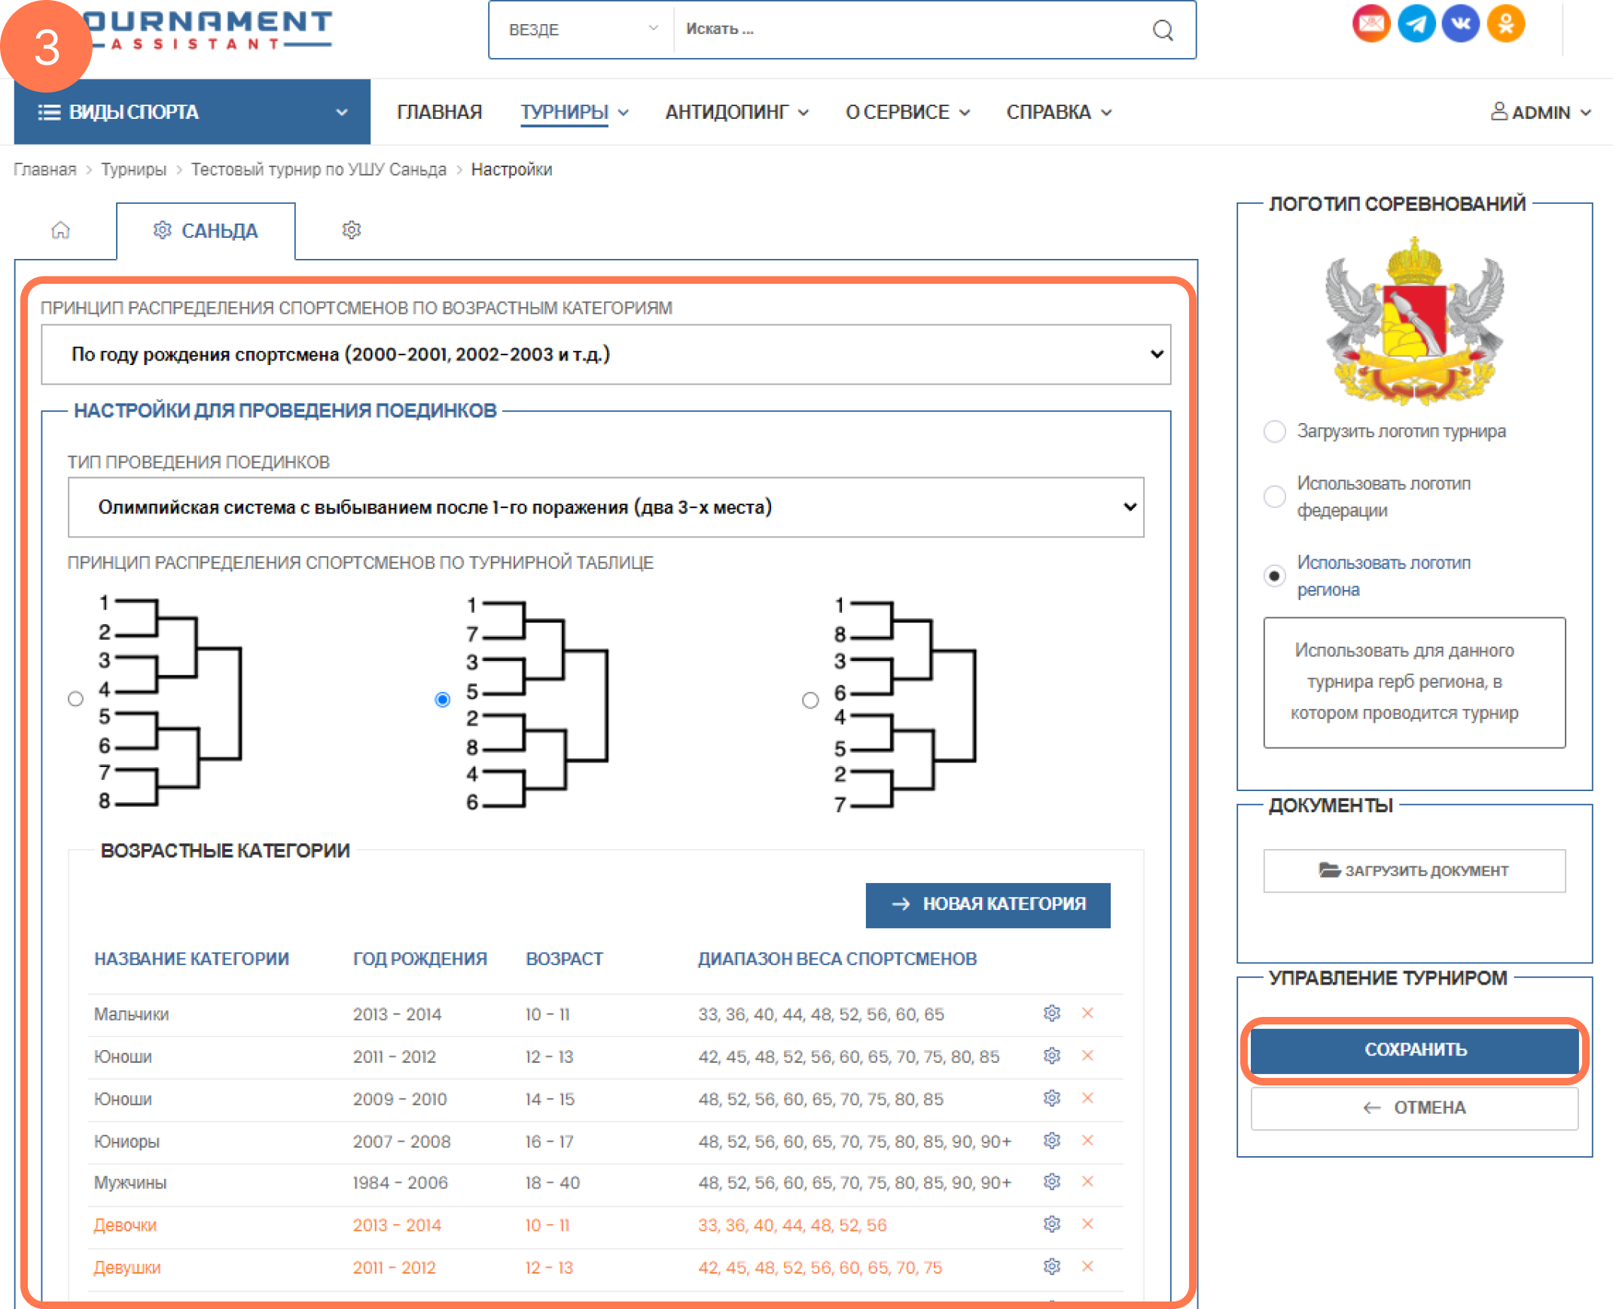Click the НАЗВАНИЕ КАТЕГОРИИ column header

pyautogui.click(x=191, y=958)
